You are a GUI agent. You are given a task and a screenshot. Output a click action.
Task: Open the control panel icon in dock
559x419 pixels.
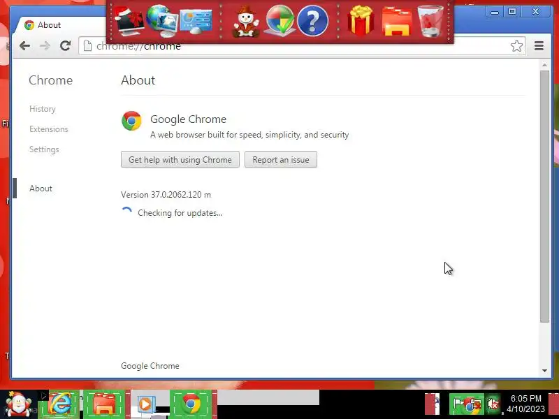click(196, 22)
